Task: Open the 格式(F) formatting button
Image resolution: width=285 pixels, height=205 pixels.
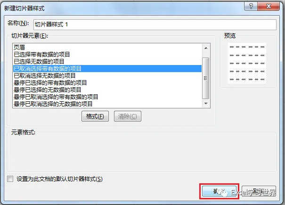Action: (x=95, y=116)
